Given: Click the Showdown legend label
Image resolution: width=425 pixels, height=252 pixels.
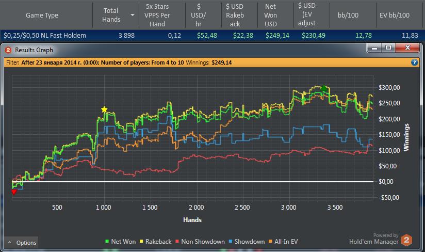Looking at the screenshot, I should (249, 242).
